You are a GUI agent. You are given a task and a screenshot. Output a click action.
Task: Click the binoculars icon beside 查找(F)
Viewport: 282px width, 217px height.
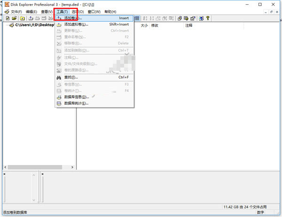(59, 78)
